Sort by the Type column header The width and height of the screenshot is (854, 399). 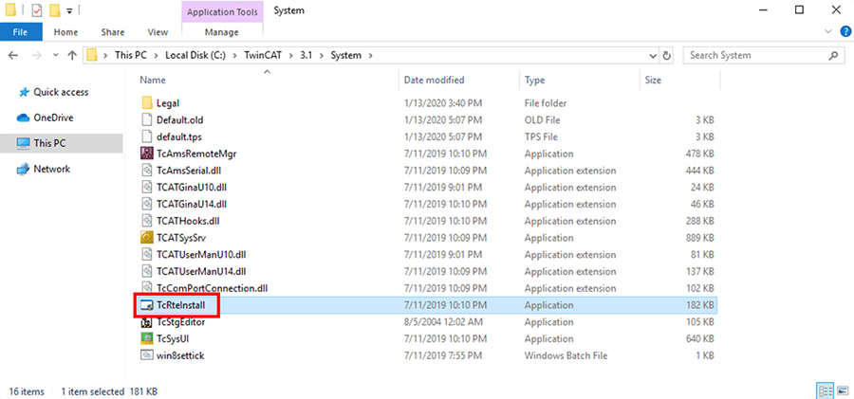click(x=534, y=80)
